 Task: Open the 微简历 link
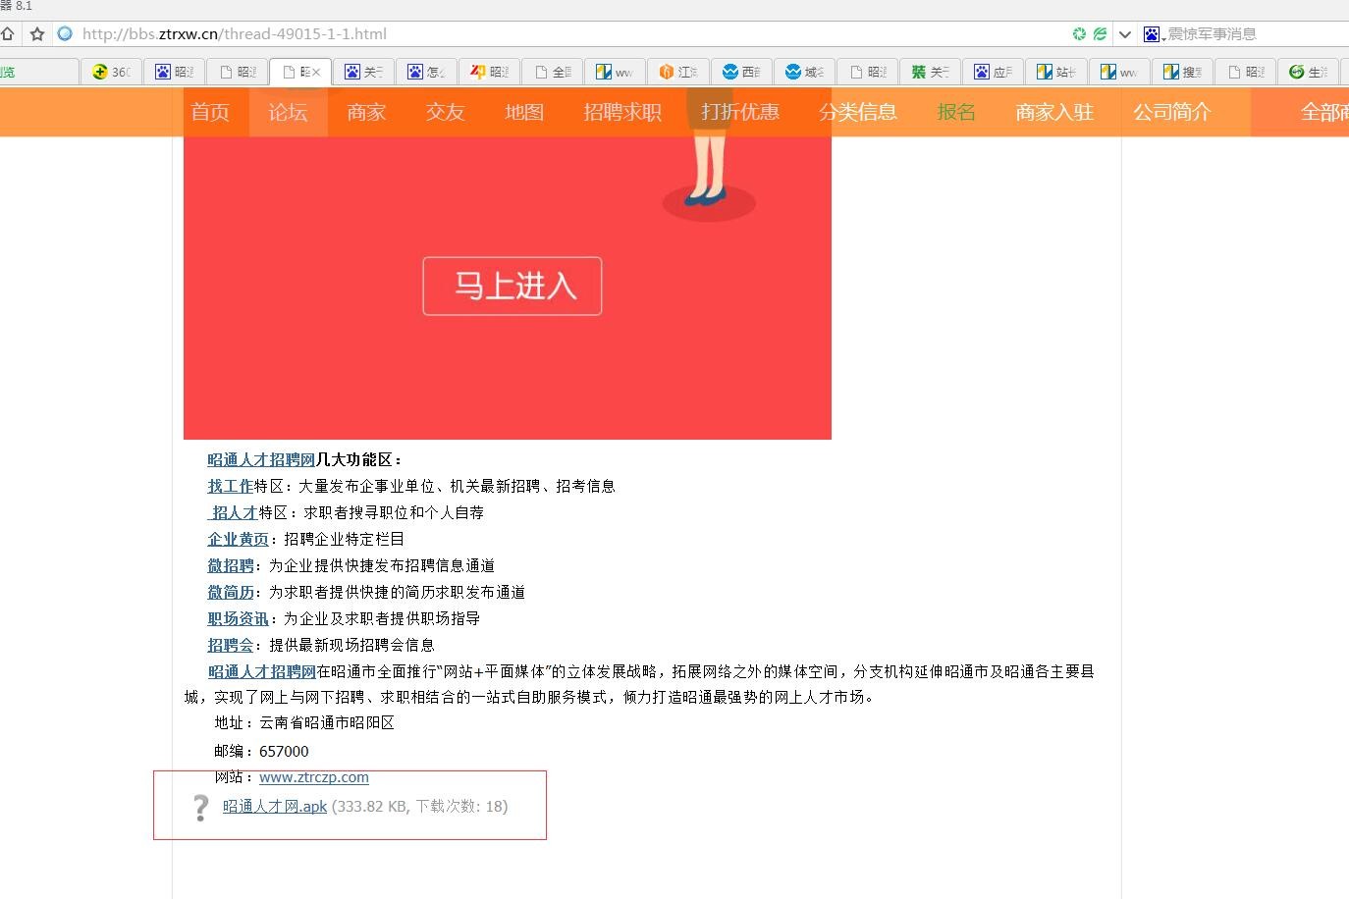(231, 592)
